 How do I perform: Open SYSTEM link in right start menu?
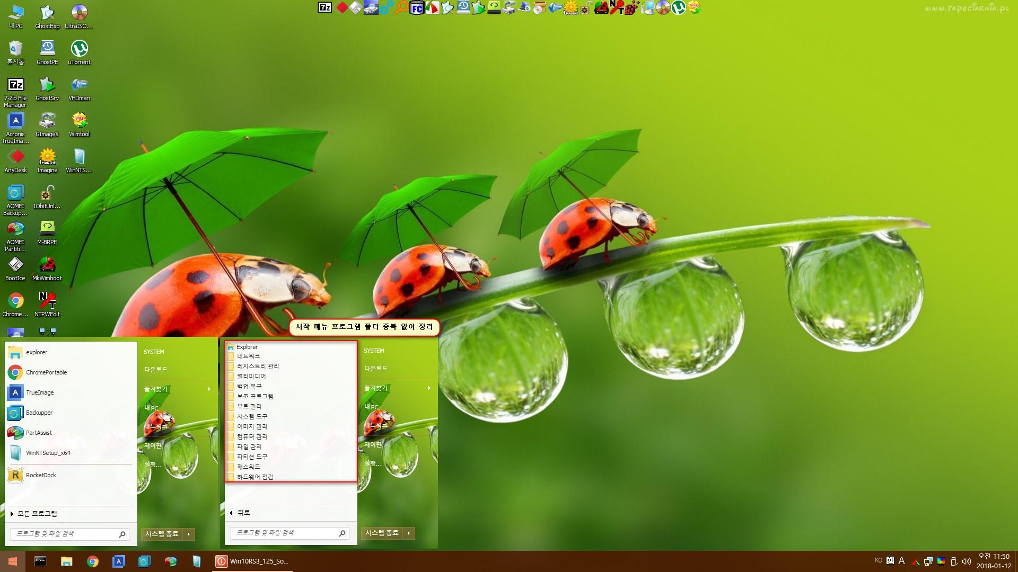pyautogui.click(x=374, y=351)
